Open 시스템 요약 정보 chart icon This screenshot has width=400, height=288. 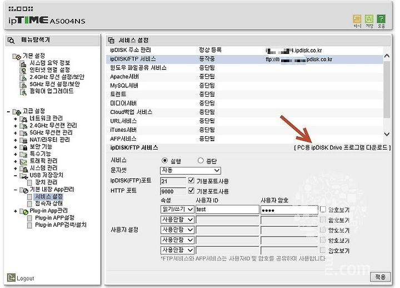(x=23, y=63)
